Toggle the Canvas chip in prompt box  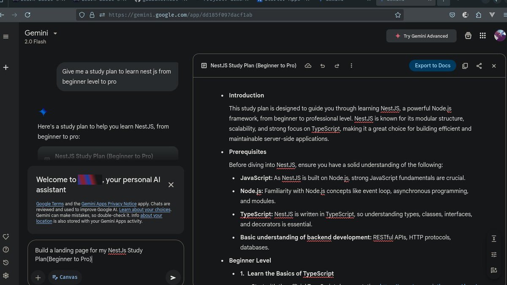(65, 277)
